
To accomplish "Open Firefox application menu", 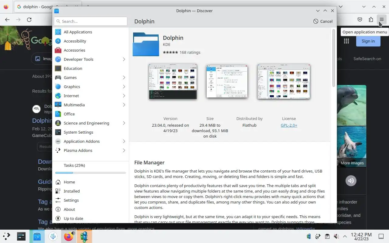I will 382,20.
